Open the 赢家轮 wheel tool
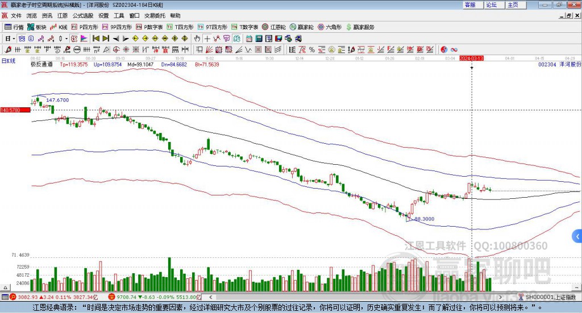This screenshot has width=582, height=313. click(302, 27)
